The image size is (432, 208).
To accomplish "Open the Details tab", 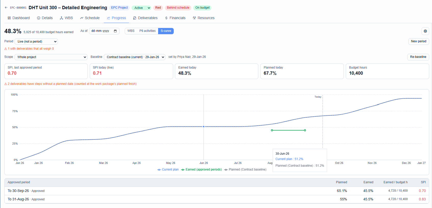I will tap(45, 18).
